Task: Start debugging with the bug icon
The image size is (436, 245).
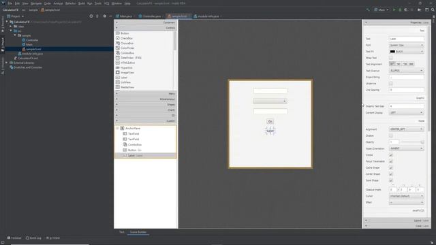Action: (400, 10)
